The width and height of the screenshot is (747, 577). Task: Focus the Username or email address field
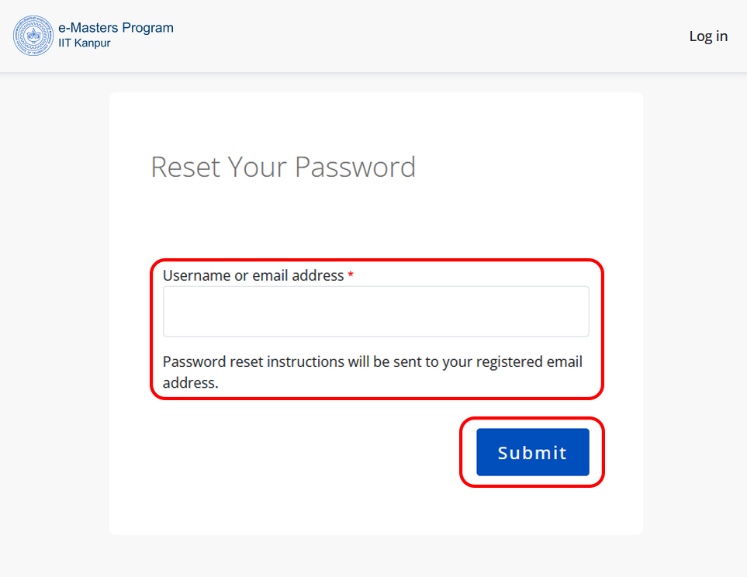tap(375, 312)
